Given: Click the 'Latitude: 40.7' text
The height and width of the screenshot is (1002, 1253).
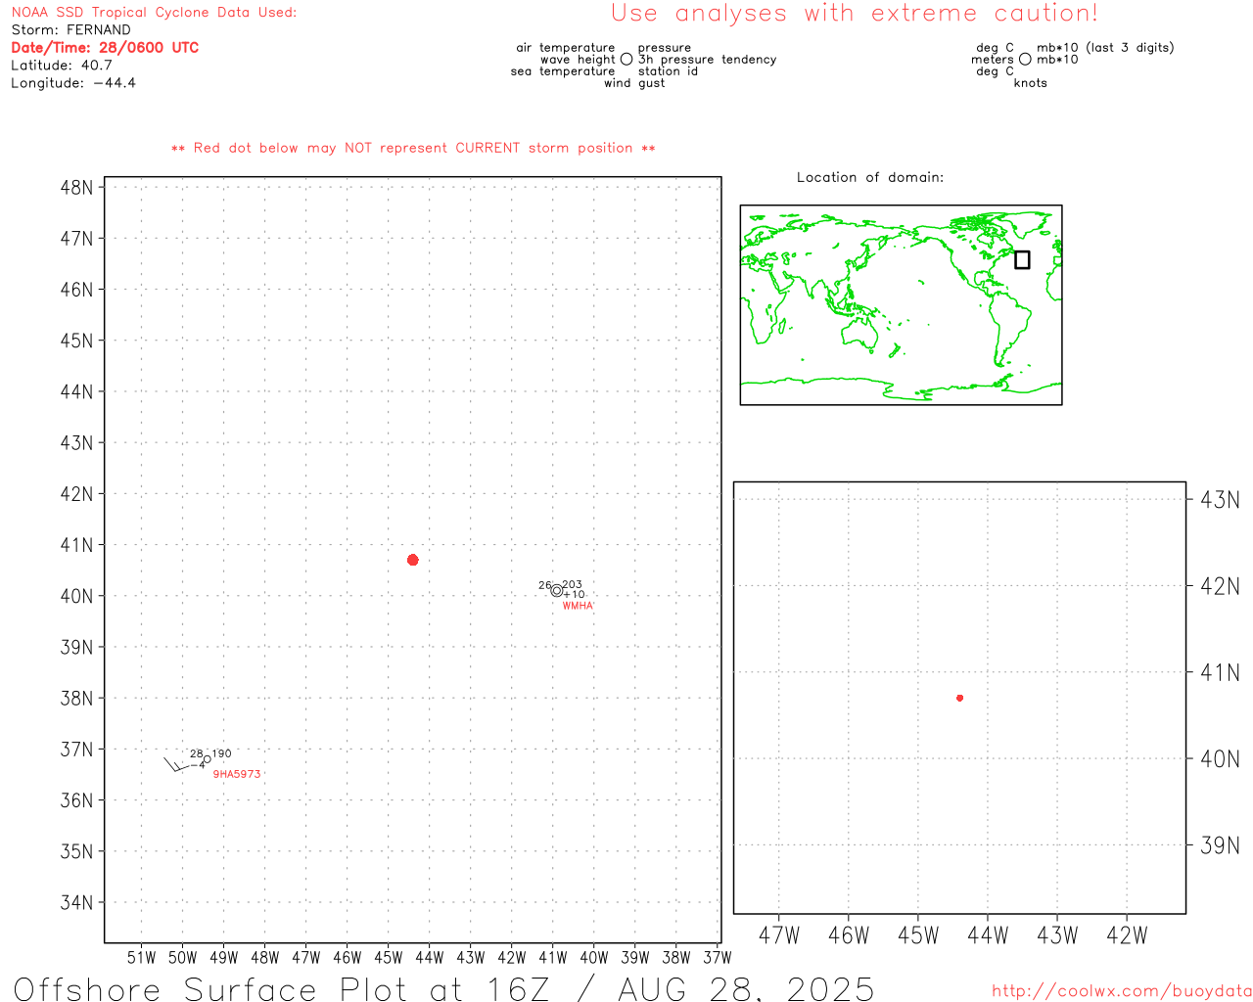Looking at the screenshot, I should (x=62, y=66).
